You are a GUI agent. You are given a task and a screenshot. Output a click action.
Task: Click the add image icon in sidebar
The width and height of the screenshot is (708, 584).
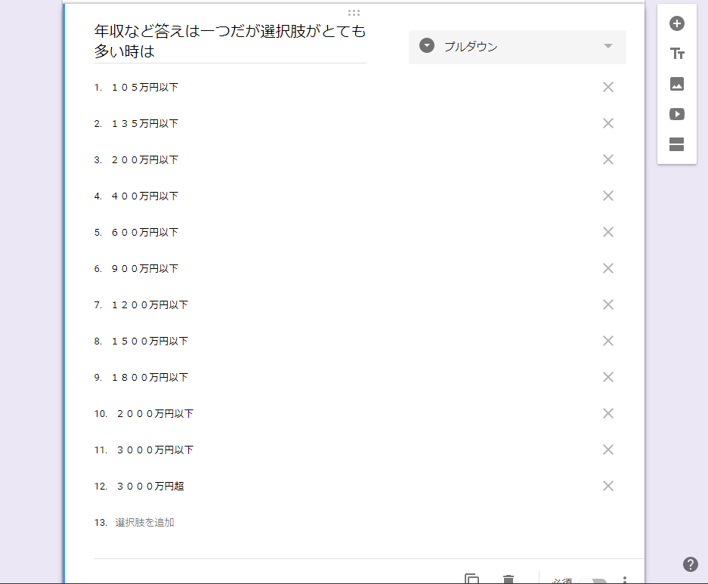click(677, 84)
